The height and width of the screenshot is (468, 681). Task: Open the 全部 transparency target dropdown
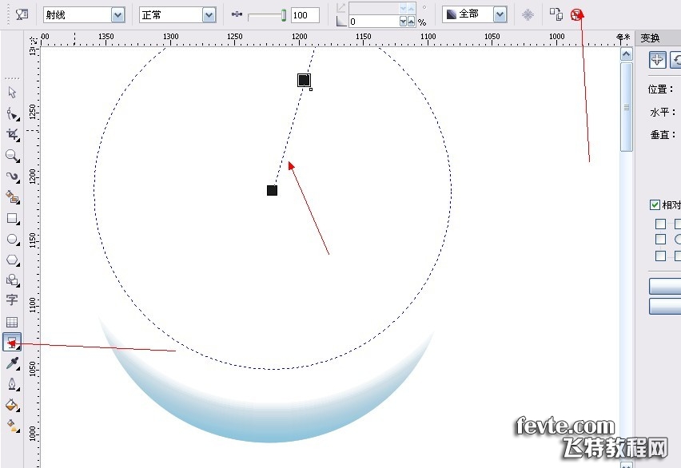point(500,14)
